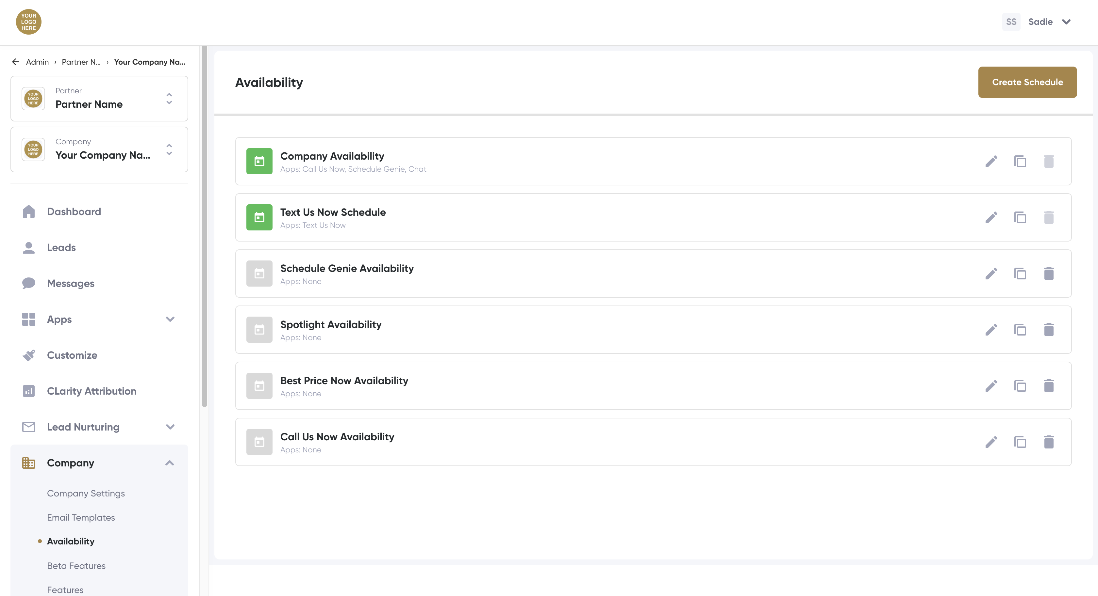Click the back arrow in breadcrumb
Image resolution: width=1098 pixels, height=596 pixels.
point(16,62)
